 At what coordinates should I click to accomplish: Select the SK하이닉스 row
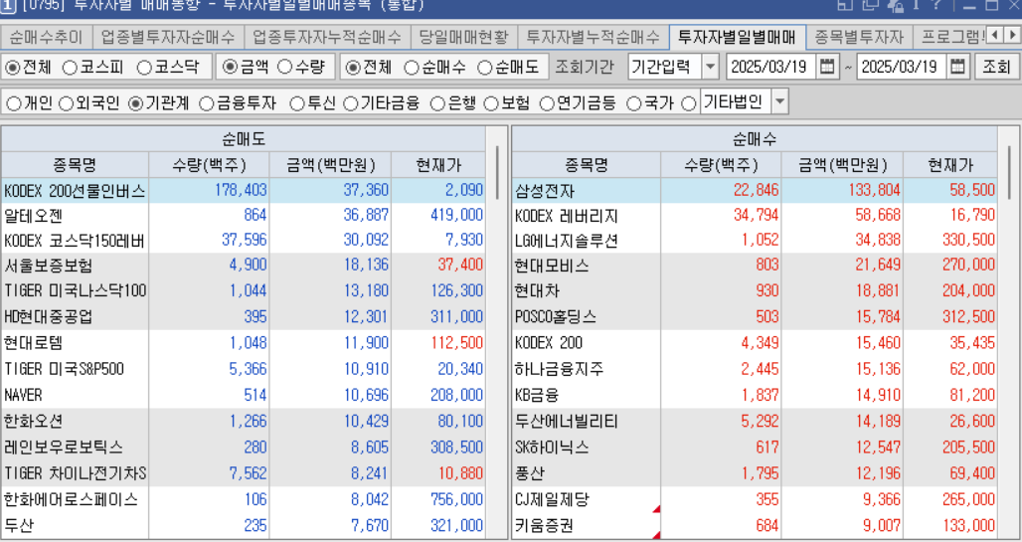755,447
